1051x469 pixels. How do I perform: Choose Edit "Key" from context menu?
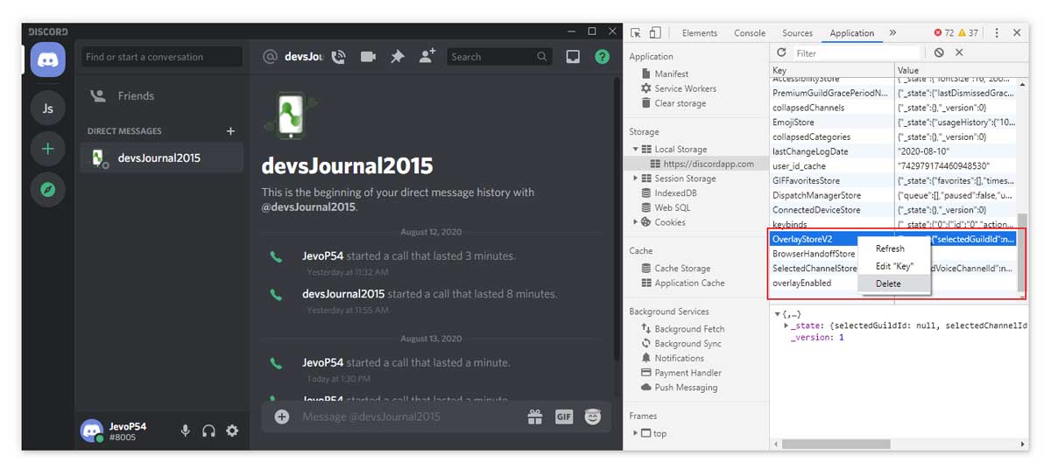coord(894,266)
